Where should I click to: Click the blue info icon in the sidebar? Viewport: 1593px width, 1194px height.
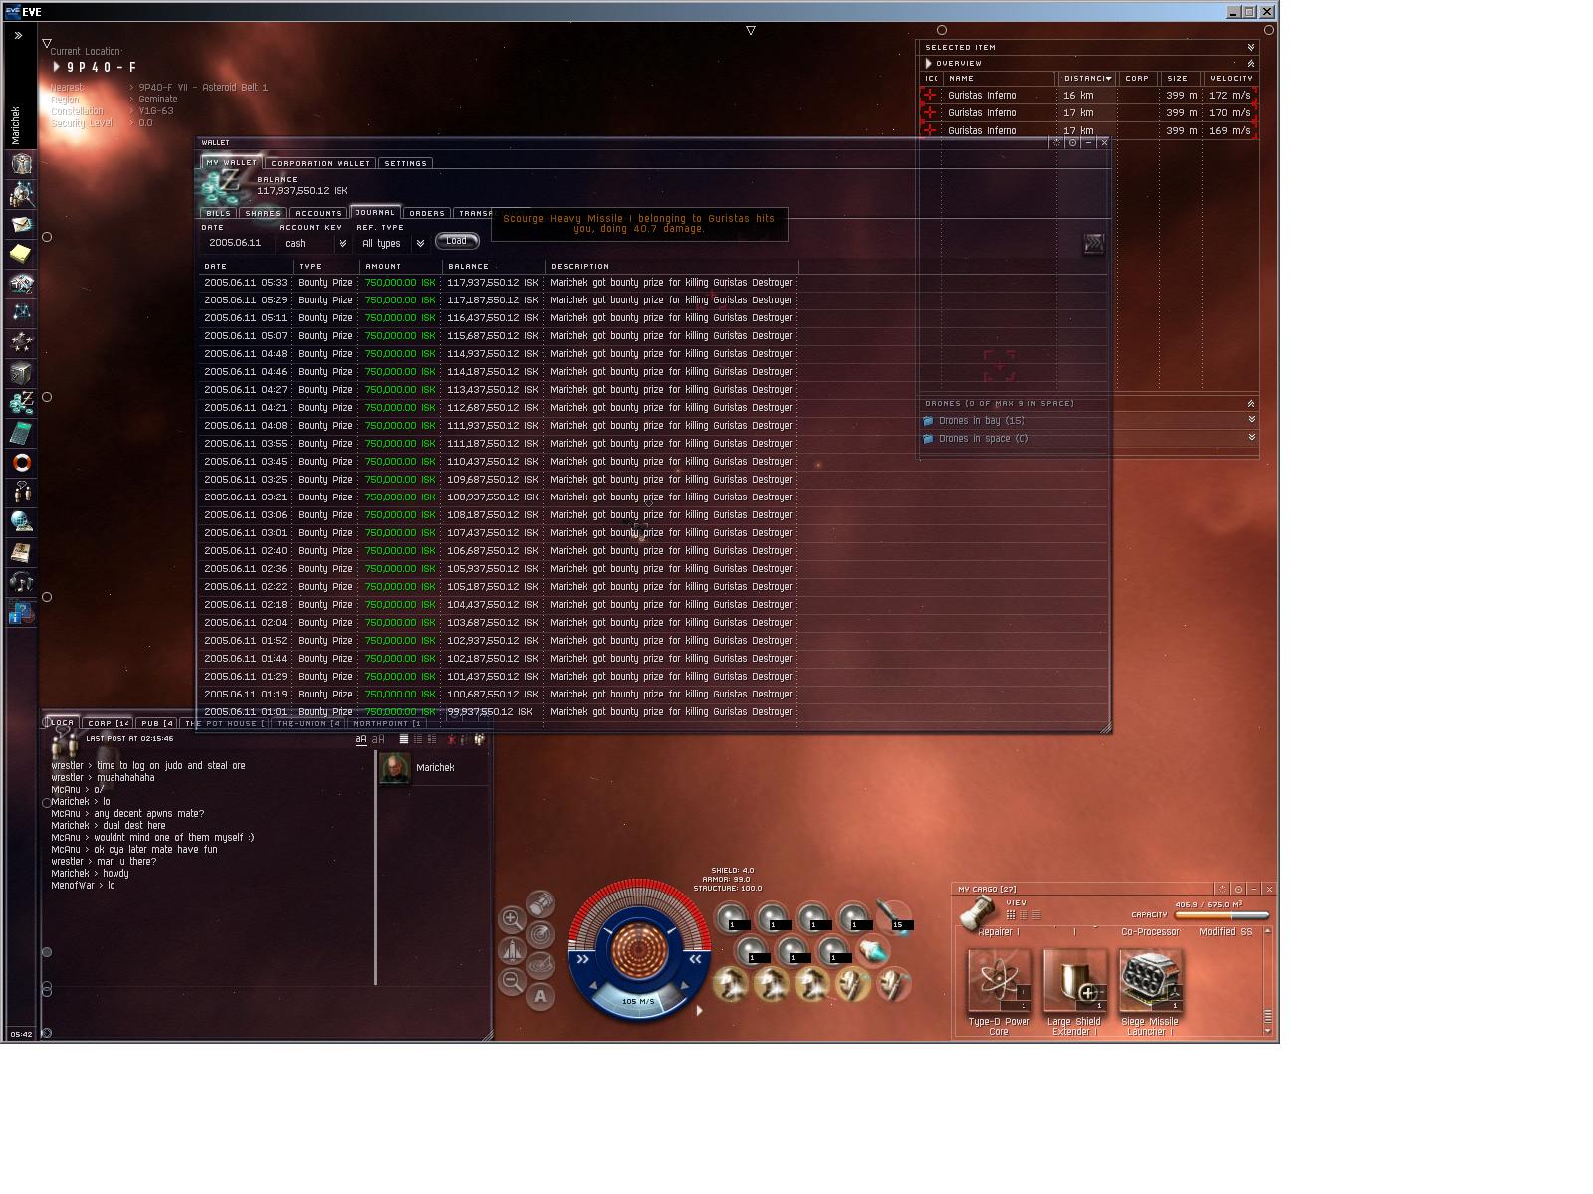(x=22, y=613)
